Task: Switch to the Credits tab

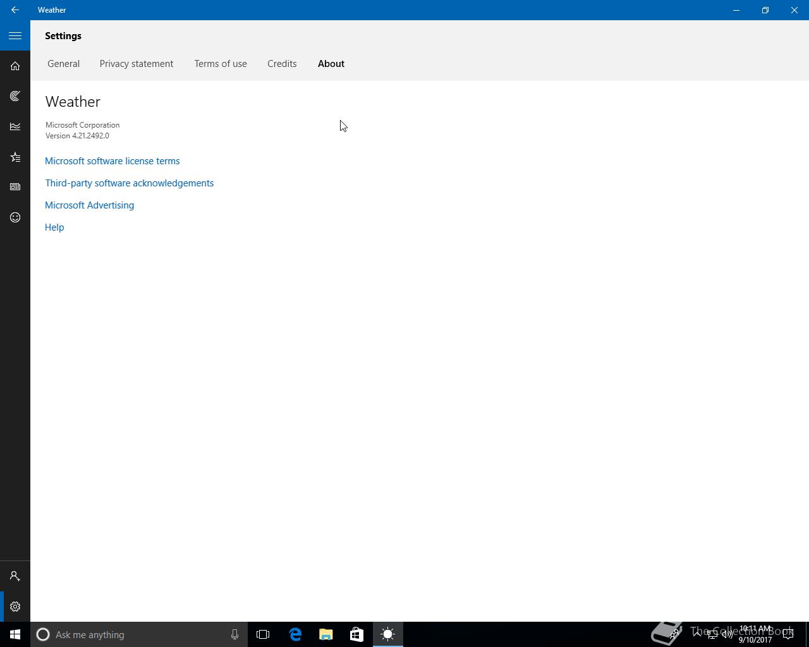Action: click(282, 64)
